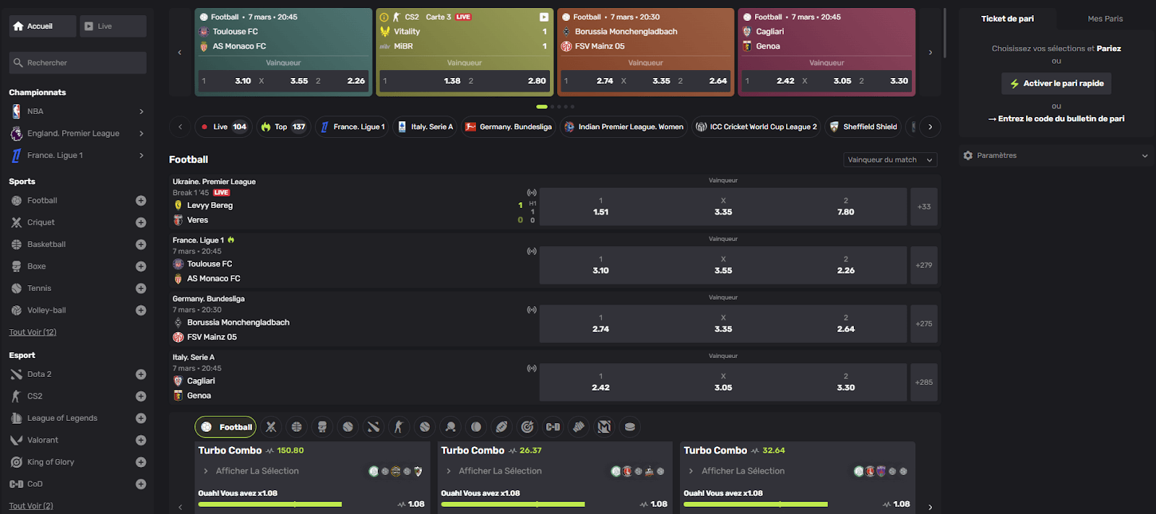
Task: Switch to the Mes Paris tab
Action: (x=1105, y=19)
